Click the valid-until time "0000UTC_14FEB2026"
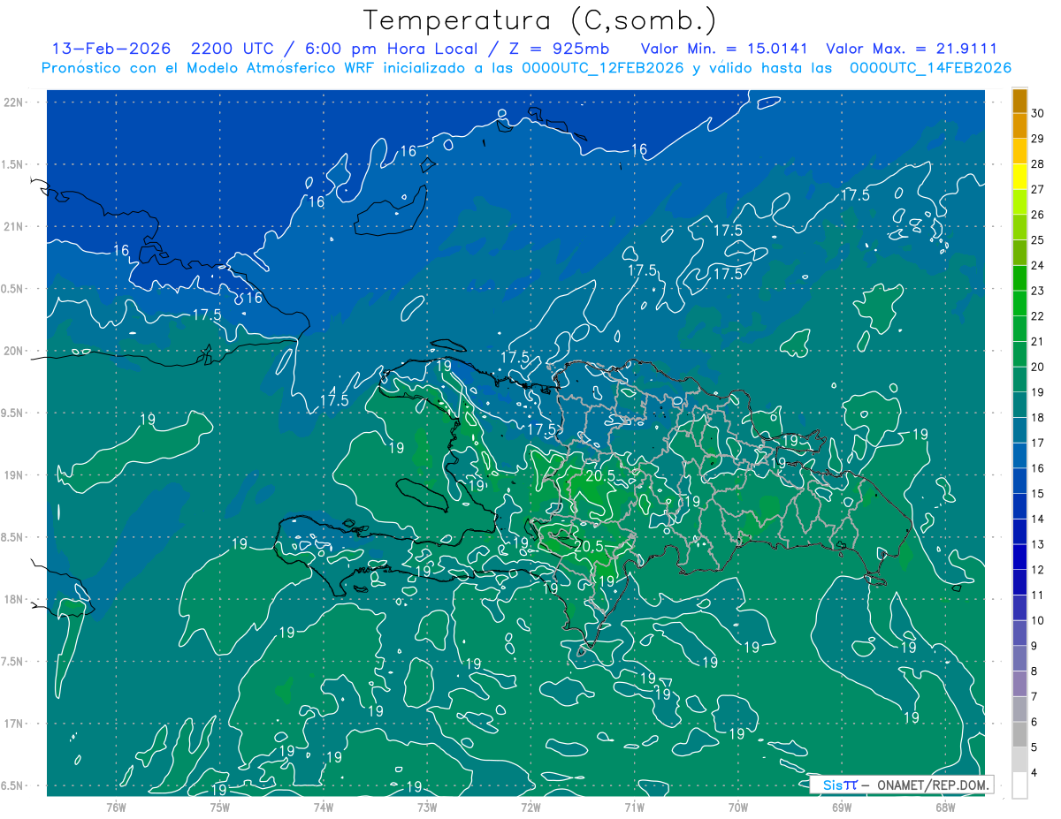The height and width of the screenshot is (819, 1061). [x=931, y=68]
